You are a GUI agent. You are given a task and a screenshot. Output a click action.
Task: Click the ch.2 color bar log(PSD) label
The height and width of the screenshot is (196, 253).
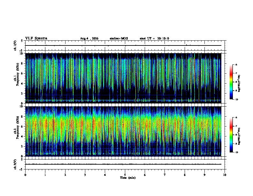239,136
